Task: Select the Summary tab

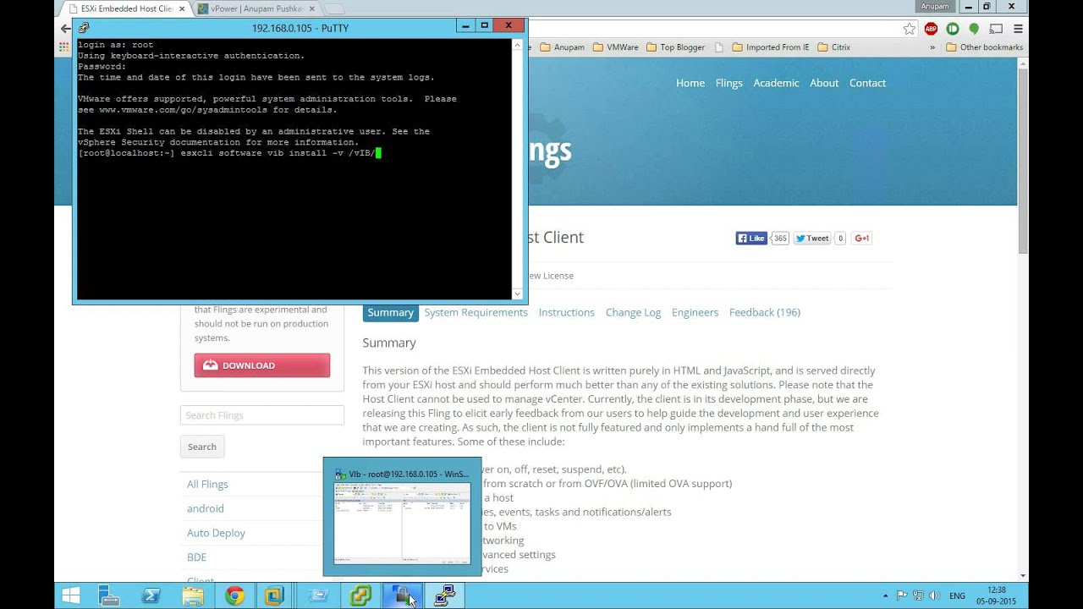Action: [x=390, y=312]
